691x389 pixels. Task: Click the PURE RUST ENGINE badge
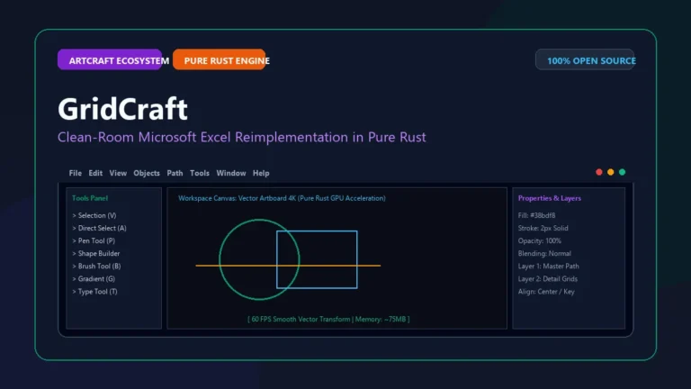pyautogui.click(x=220, y=59)
